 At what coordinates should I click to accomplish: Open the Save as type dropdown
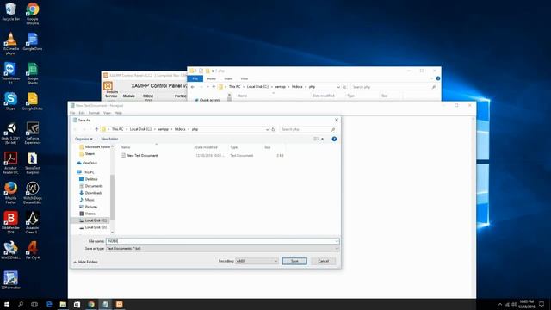(x=222, y=249)
